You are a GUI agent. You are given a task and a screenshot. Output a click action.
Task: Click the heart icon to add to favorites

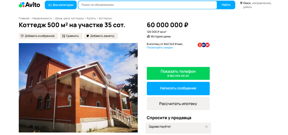point(22,36)
